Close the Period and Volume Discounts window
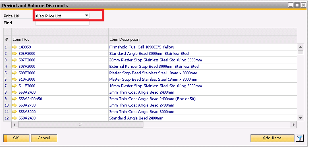The height and width of the screenshot is (157, 317). 303,5
